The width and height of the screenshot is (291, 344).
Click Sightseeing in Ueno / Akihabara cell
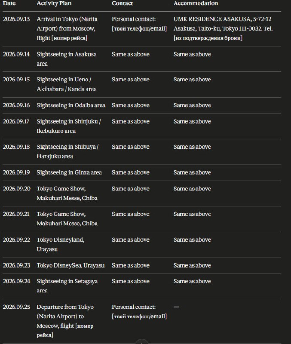coord(67,84)
